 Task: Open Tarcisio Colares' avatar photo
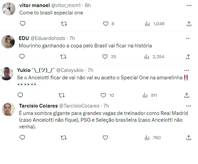pyautogui.click(x=8, y=109)
